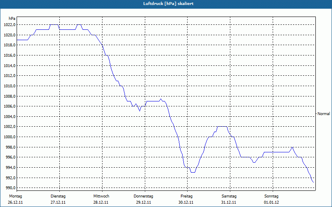Click the 1008,0 axis value
Viewport: 332px width, 207px height.
click(10, 96)
